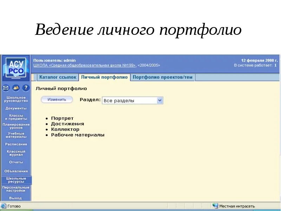
Task: Open the school link Средняя общеобразовательная школа №199
Action: pos(85,65)
